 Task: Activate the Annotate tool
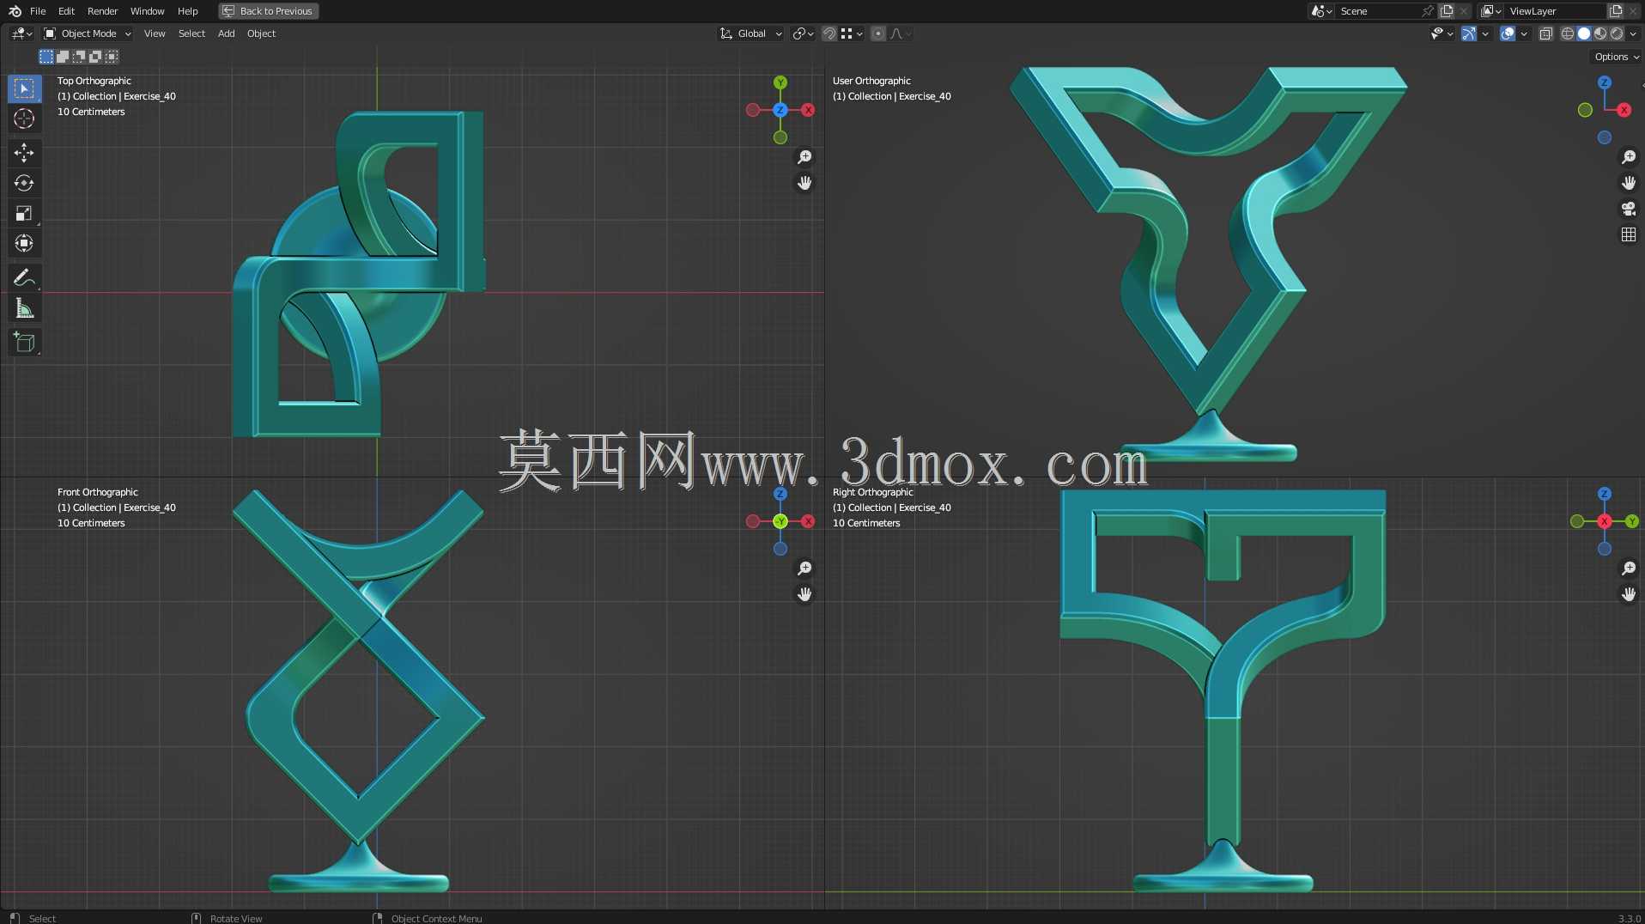[24, 277]
